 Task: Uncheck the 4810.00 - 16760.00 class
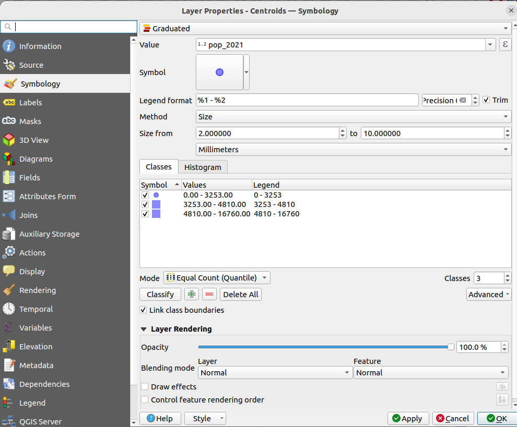pyautogui.click(x=145, y=214)
